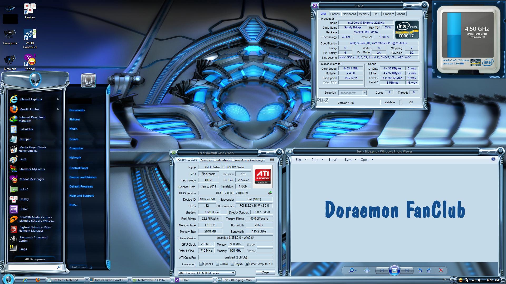Image resolution: width=506 pixels, height=284 pixels.
Task: Open the Network desktop icon
Action: pos(10,63)
